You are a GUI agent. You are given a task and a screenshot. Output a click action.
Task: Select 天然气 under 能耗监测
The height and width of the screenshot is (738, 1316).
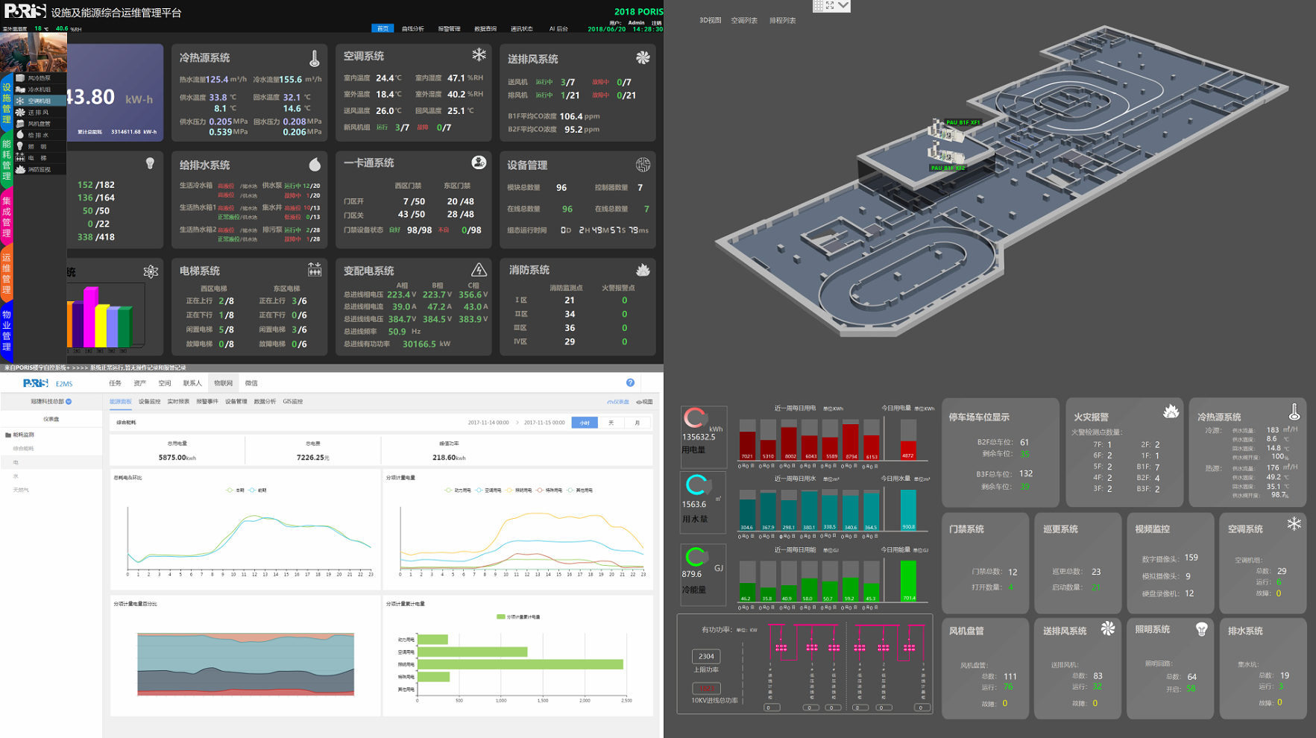coord(21,490)
